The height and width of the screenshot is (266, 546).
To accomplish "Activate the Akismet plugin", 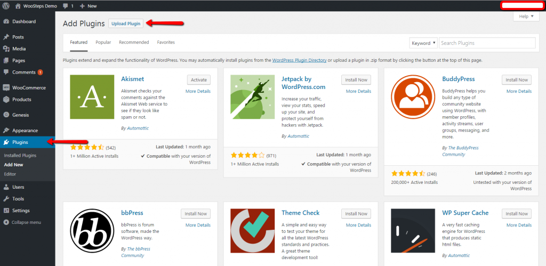I will click(x=199, y=80).
